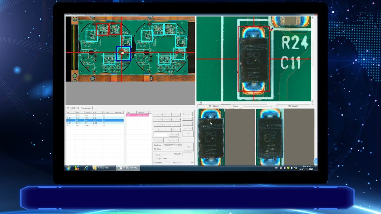Select row 2(2) with location D-5
The height and width of the screenshot is (214, 381).
(95, 118)
